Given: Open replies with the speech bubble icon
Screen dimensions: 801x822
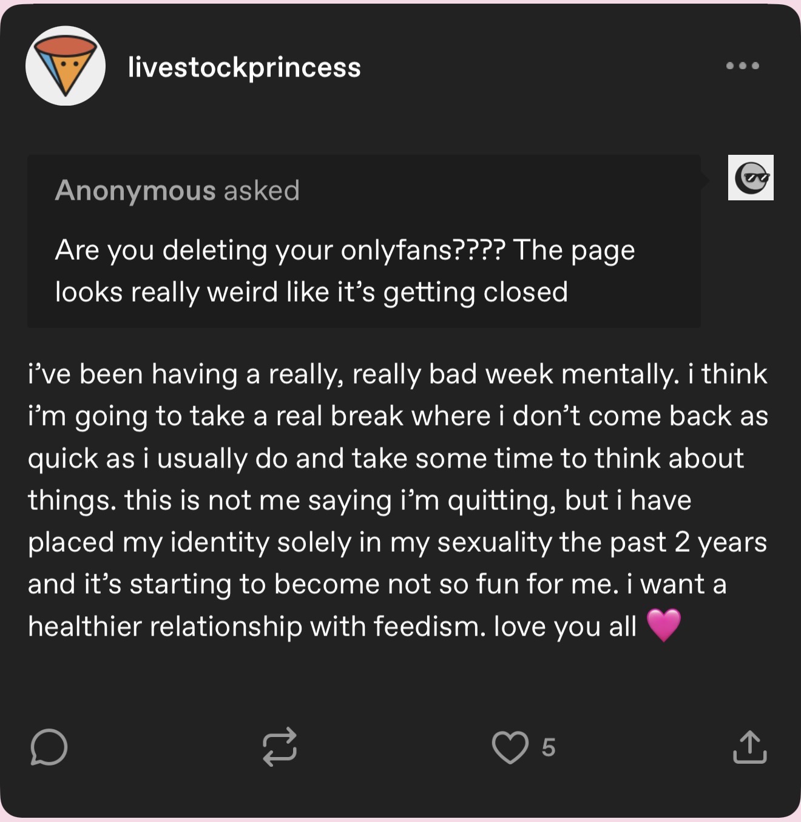Looking at the screenshot, I should coord(49,747).
